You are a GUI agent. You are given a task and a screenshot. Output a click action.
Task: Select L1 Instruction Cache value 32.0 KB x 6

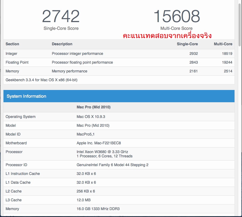[86, 174]
